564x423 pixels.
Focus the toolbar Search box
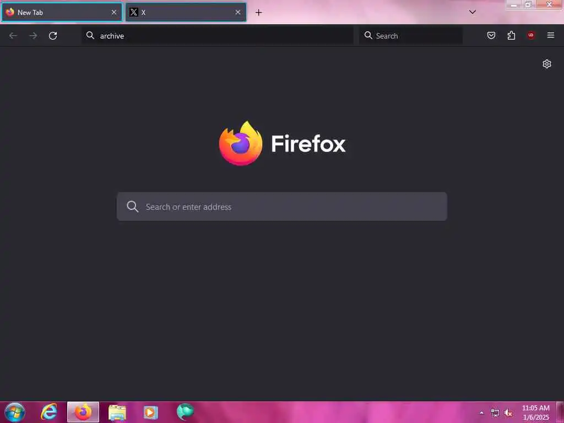point(411,36)
